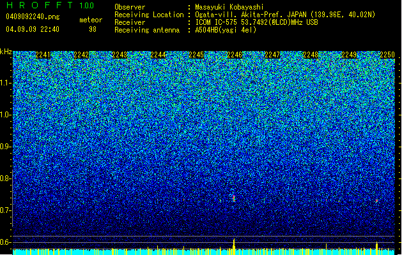Click the HROFFT title text
The image size is (402, 255).
pyautogui.click(x=40, y=5)
